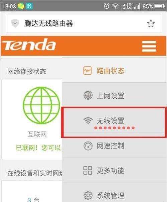Image resolution: width=167 pixels, height=202 pixels.
Task: Open the hamburger menu icon
Action: coord(149,46)
